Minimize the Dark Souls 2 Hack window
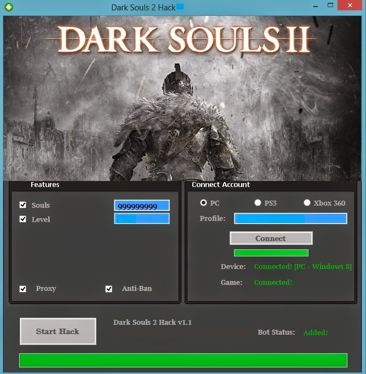The height and width of the screenshot is (374, 366). (x=316, y=6)
